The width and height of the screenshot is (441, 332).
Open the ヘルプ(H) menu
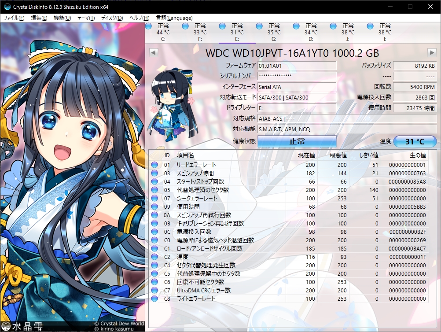click(x=139, y=18)
